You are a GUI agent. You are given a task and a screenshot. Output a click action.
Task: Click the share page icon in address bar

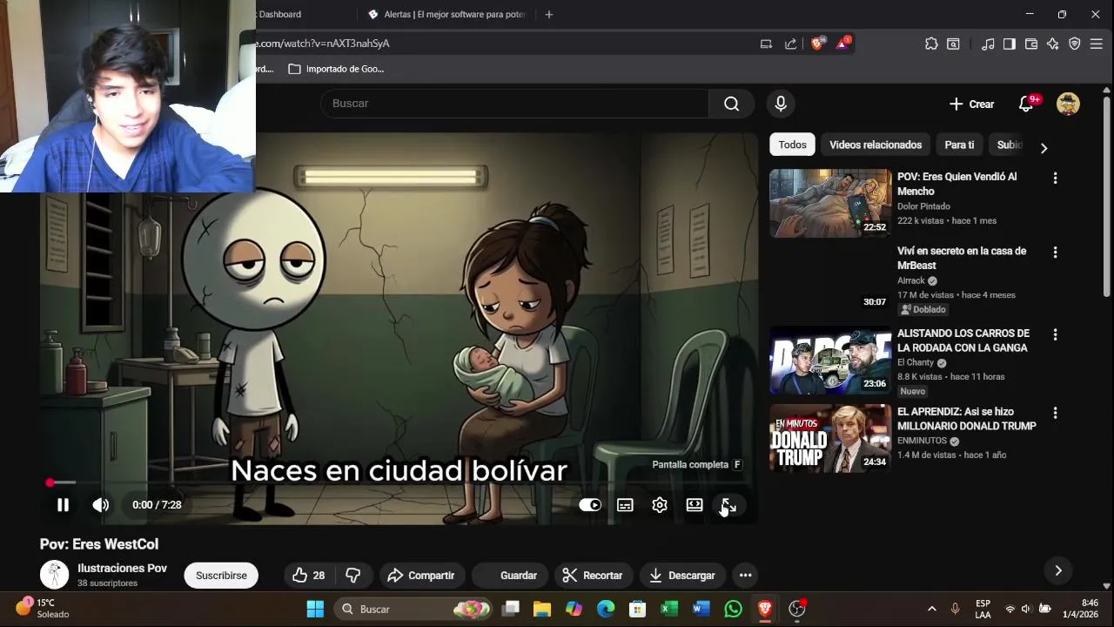pyautogui.click(x=790, y=44)
